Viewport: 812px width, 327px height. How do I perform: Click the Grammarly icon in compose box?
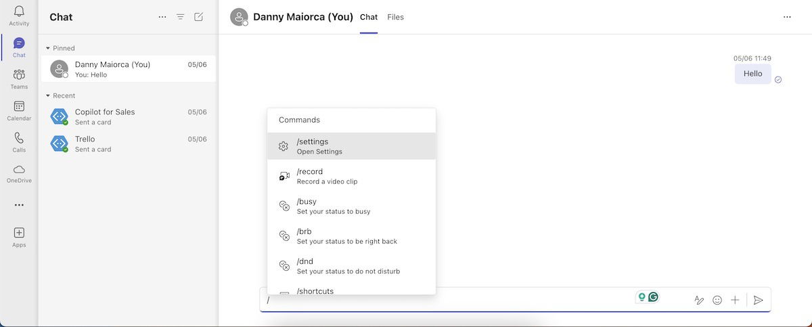[x=653, y=297]
